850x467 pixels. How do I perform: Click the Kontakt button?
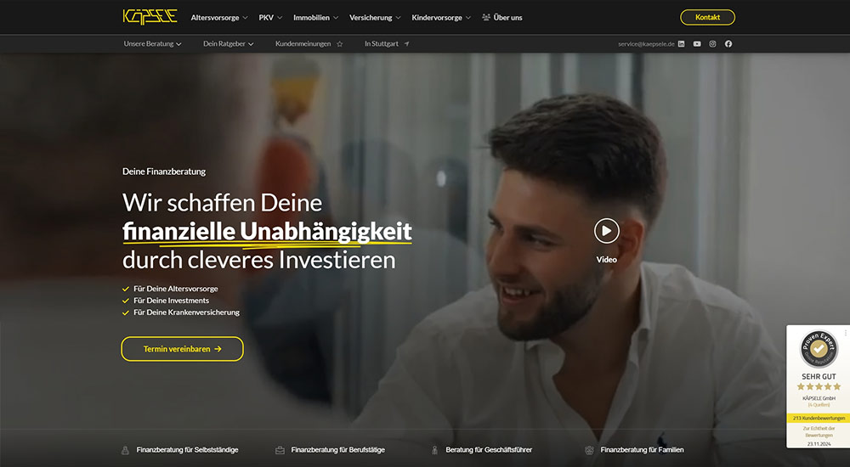point(707,17)
